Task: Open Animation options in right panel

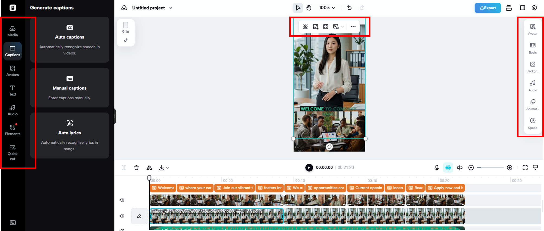Action: tap(533, 104)
